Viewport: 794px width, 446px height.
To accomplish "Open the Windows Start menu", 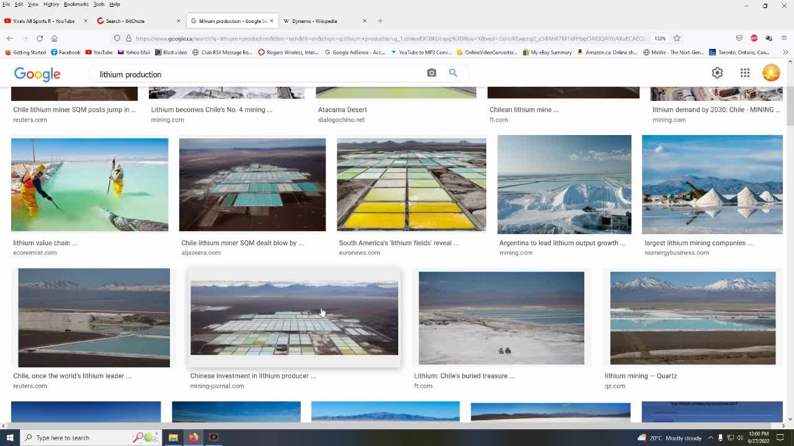I will tap(10, 437).
